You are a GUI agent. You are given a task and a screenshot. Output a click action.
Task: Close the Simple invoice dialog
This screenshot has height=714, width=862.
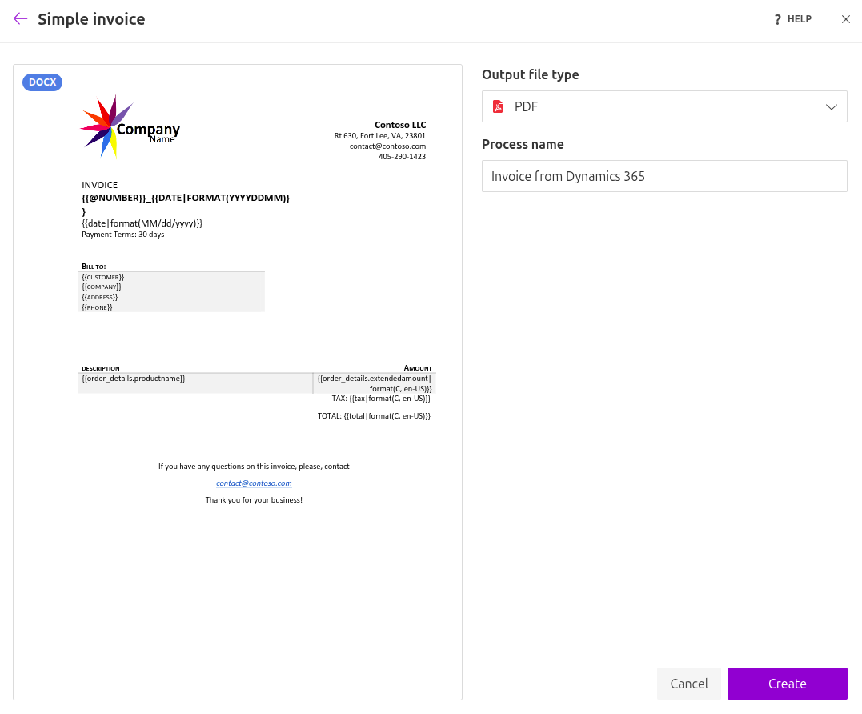(845, 20)
